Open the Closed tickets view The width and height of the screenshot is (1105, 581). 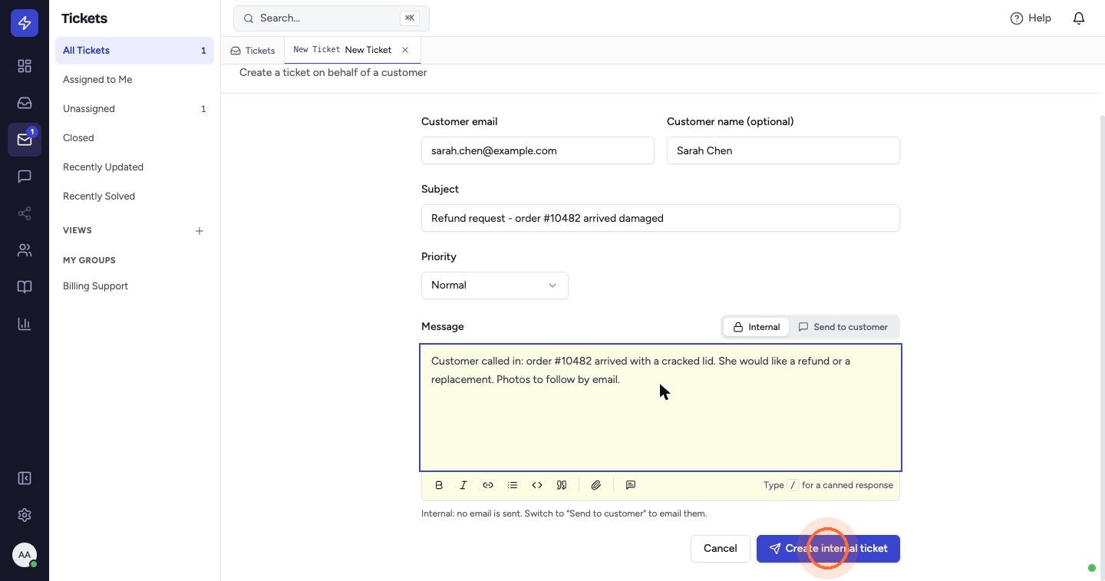click(x=134, y=138)
